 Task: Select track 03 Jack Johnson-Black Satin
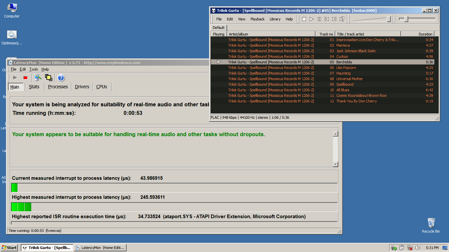pos(322,51)
